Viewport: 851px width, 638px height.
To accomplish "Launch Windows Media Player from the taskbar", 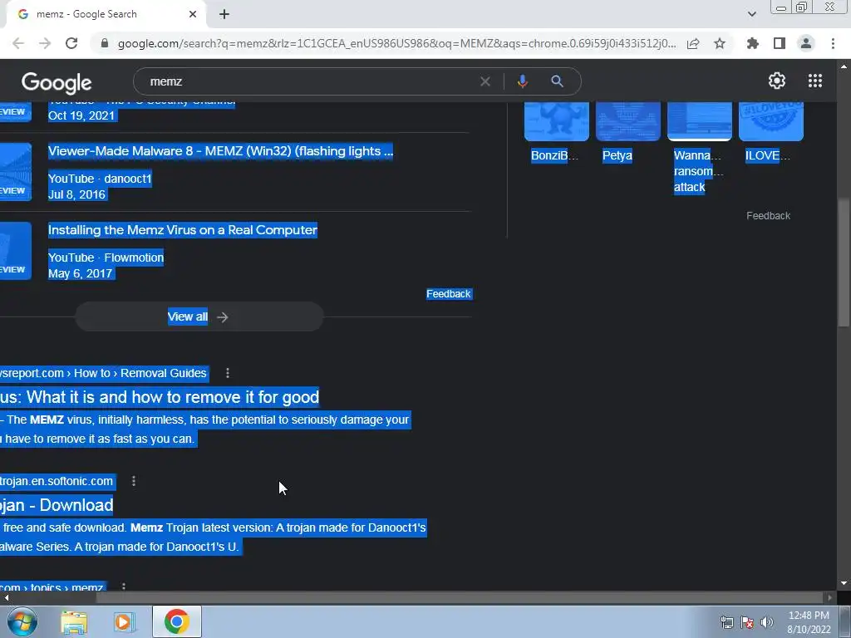I will click(124, 621).
